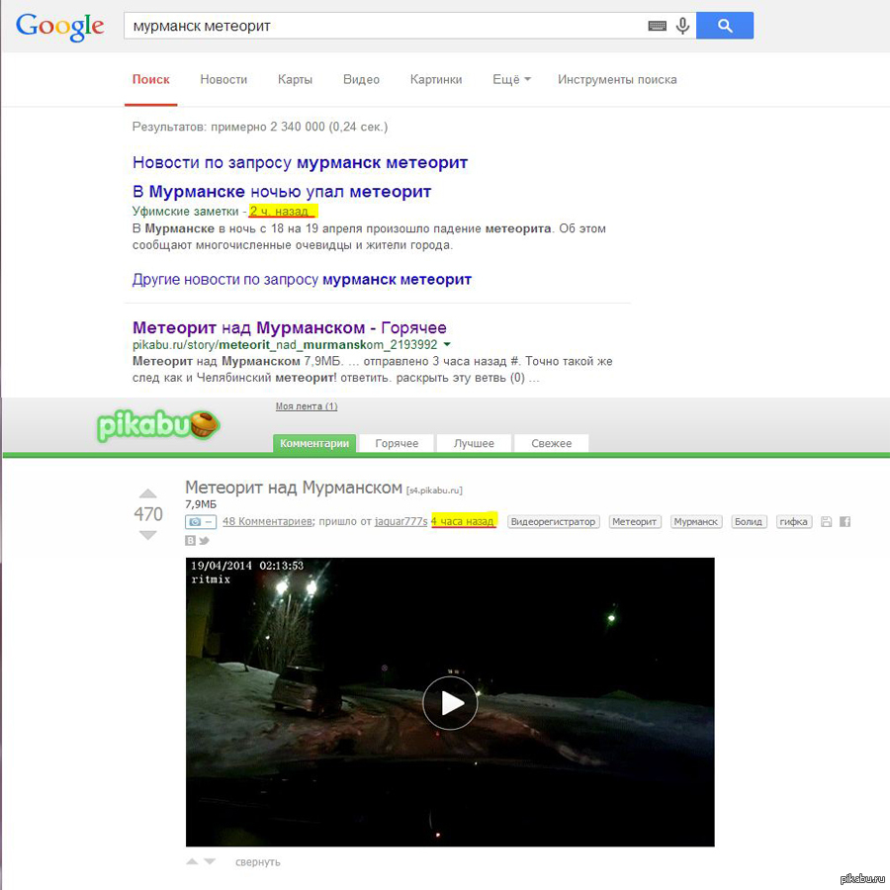Click the Pikabu logo
The image size is (890, 890).
pyautogui.click(x=158, y=425)
